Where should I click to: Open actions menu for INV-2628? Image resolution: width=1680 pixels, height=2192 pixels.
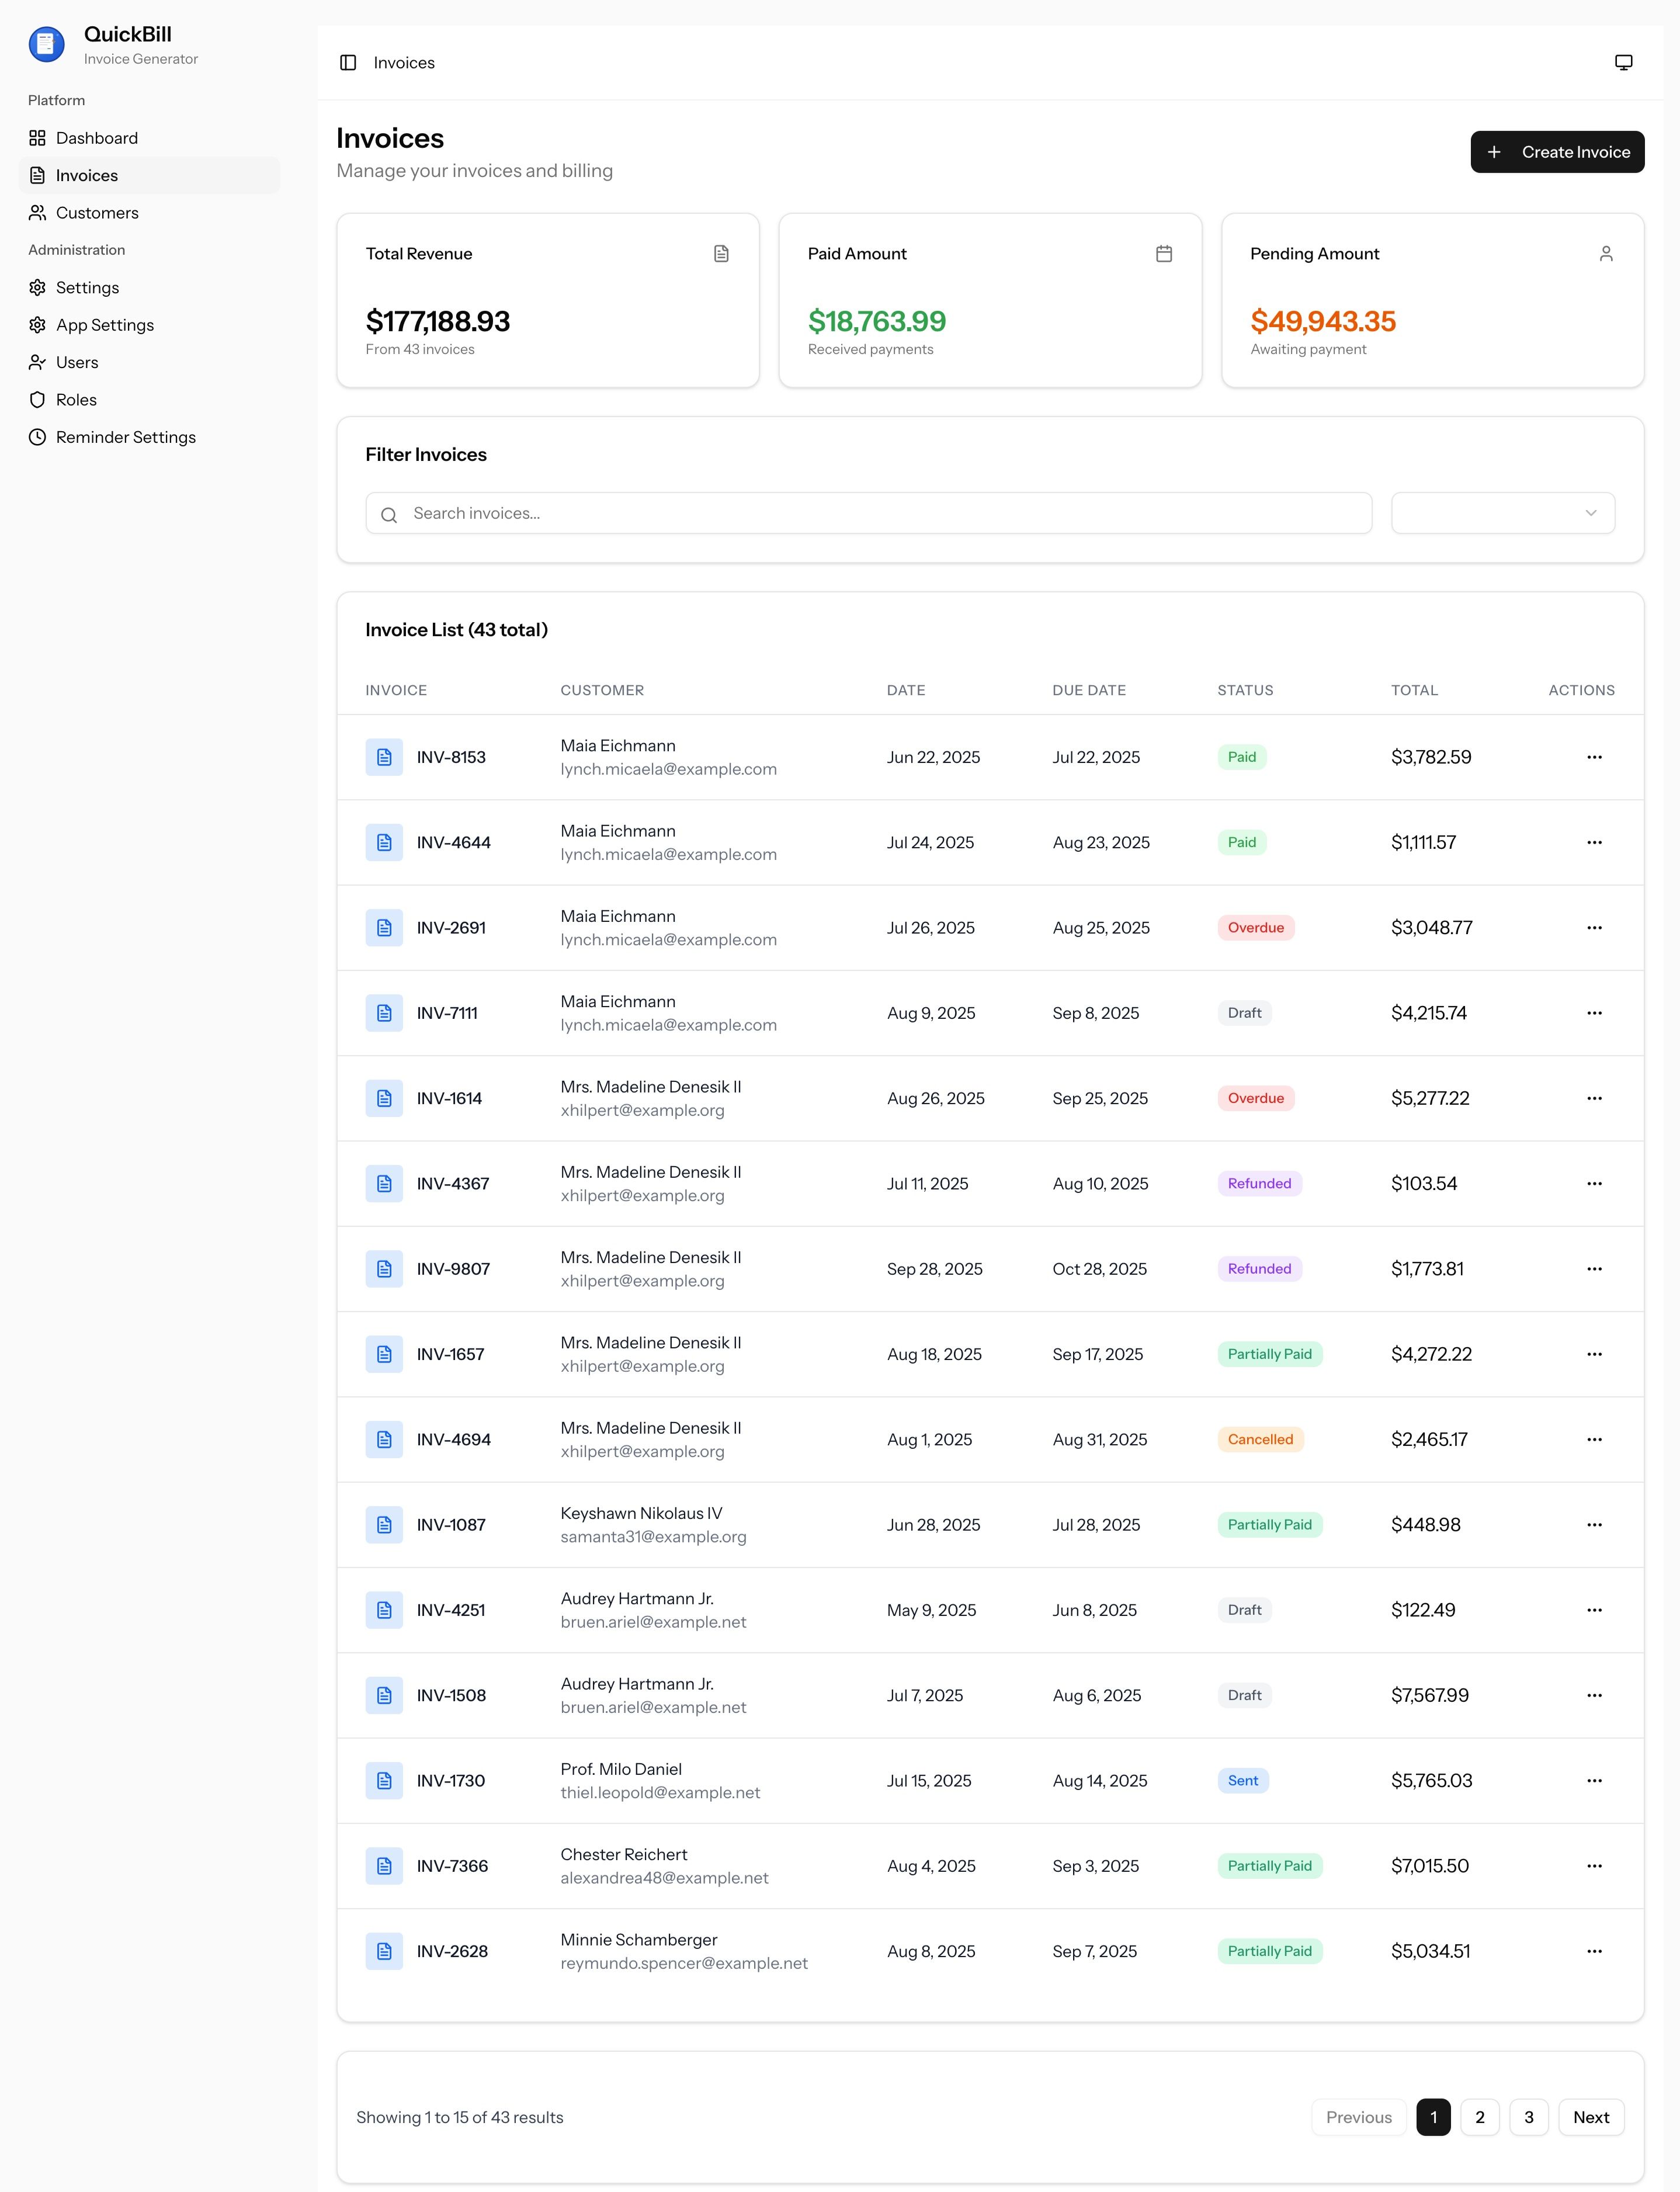pos(1594,1951)
